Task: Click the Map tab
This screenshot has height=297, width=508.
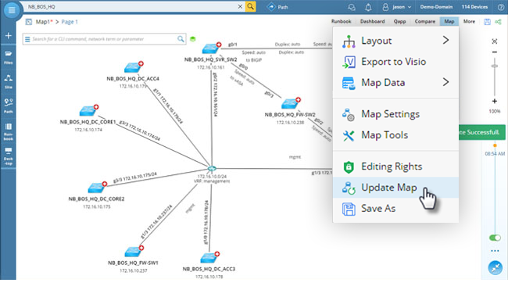Action: (449, 21)
